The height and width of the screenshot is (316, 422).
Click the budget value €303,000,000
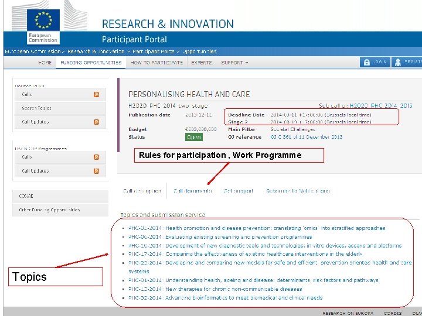point(201,129)
